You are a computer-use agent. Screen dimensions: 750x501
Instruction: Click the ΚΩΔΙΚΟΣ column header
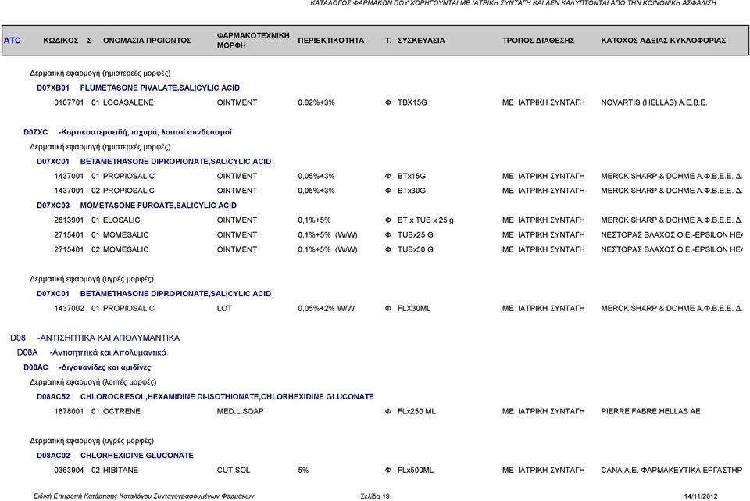click(61, 40)
